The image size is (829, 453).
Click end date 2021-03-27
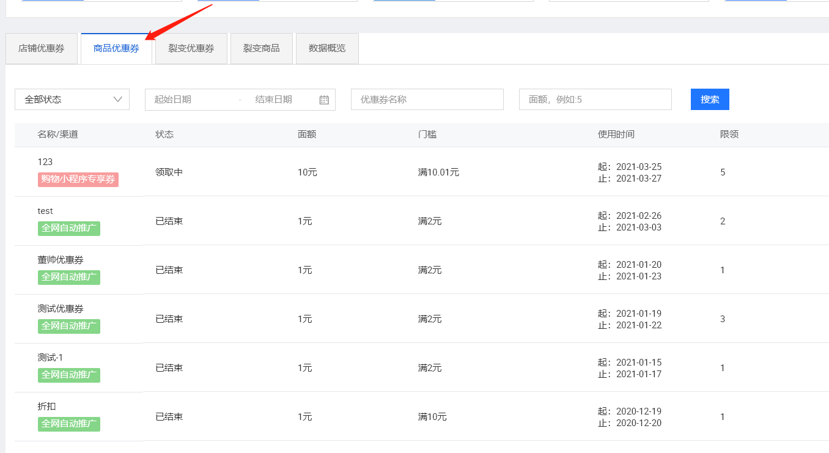click(639, 179)
